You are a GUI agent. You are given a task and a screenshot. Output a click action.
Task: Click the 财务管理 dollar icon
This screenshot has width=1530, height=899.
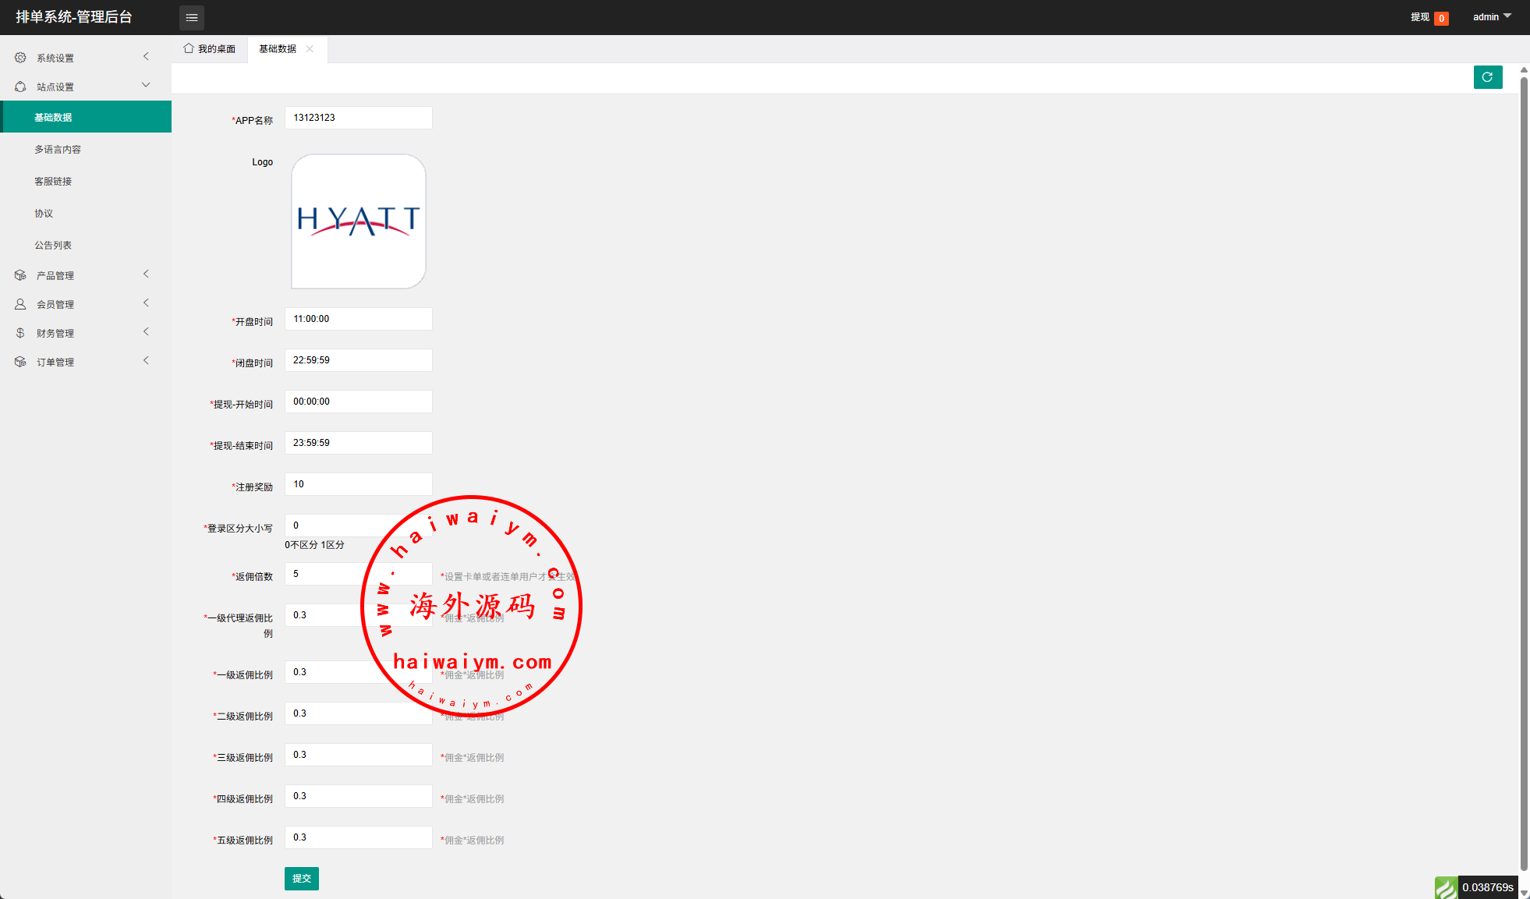20,333
